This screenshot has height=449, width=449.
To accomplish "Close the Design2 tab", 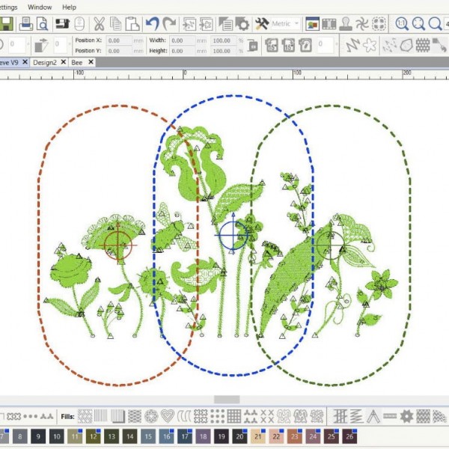I will tap(64, 63).
